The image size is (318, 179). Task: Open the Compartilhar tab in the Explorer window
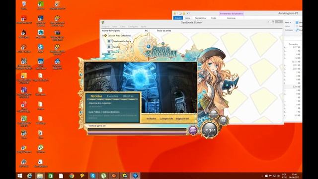pyautogui.click(x=200, y=18)
